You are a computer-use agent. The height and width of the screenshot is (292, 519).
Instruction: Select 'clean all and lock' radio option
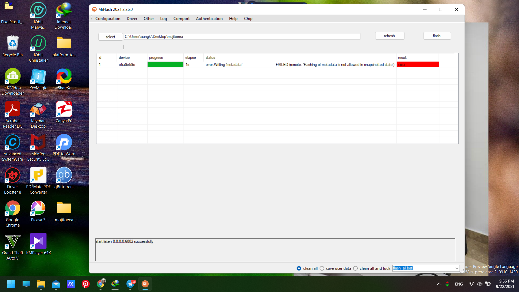355,268
